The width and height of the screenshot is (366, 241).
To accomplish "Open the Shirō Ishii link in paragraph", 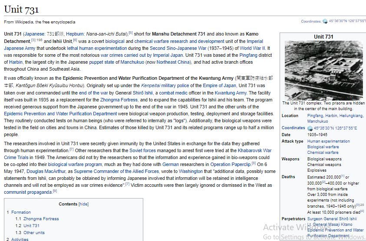I will [142, 93].
